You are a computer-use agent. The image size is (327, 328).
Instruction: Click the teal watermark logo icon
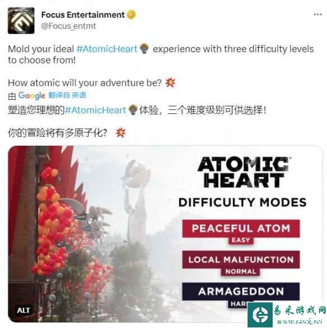[260, 315]
